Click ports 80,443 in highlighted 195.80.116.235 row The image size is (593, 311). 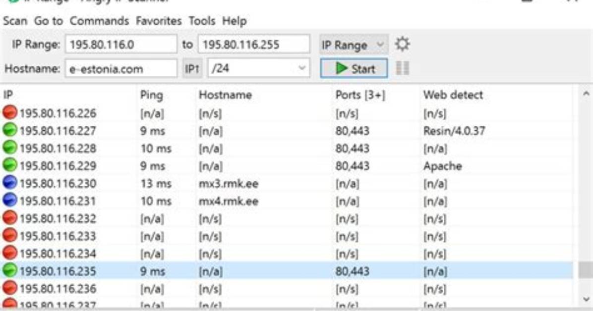pyautogui.click(x=352, y=271)
